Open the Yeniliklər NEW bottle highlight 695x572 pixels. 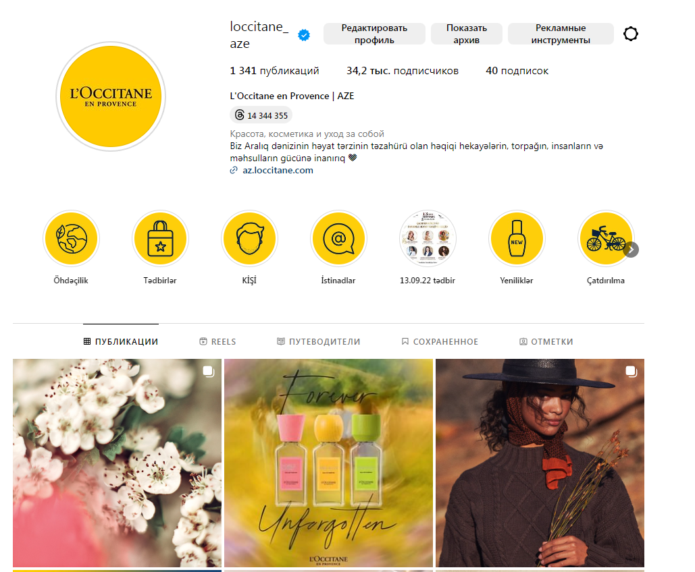[517, 239]
